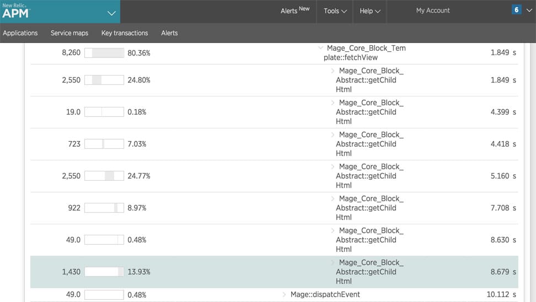Expand the getChildHtml node at 4.399 s
The height and width of the screenshot is (302, 536).
[333, 103]
